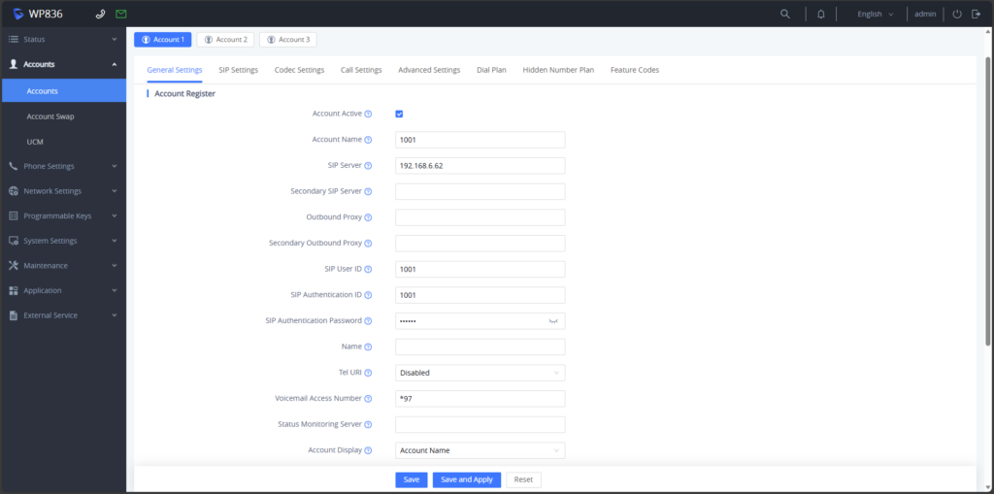
Task: Click the SIP Server input field
Action: point(480,166)
